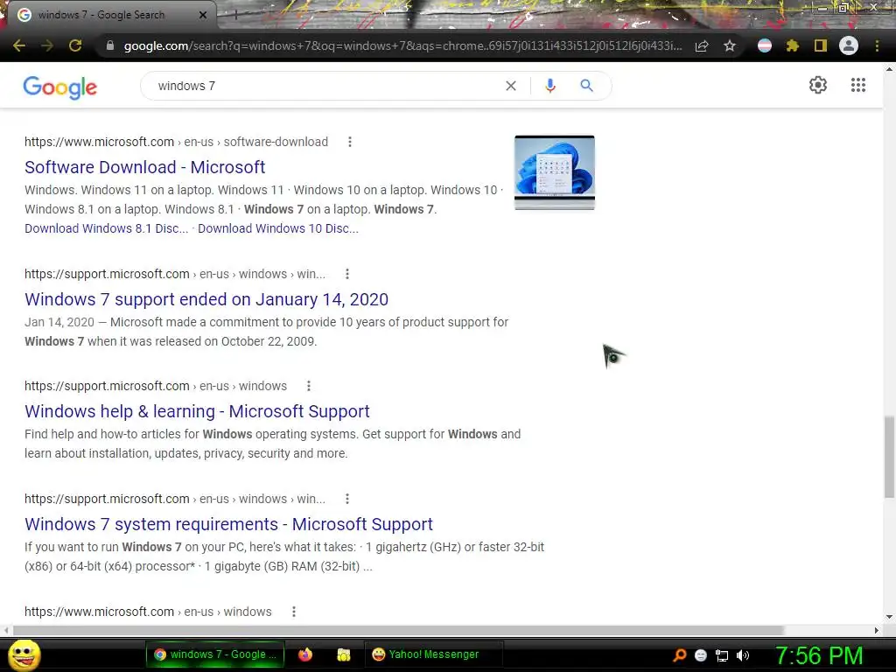Click the Google logo

[60, 87]
